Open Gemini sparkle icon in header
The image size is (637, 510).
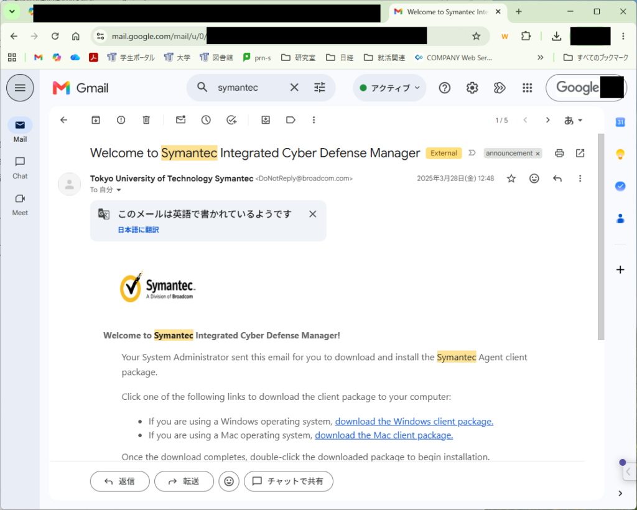click(500, 88)
